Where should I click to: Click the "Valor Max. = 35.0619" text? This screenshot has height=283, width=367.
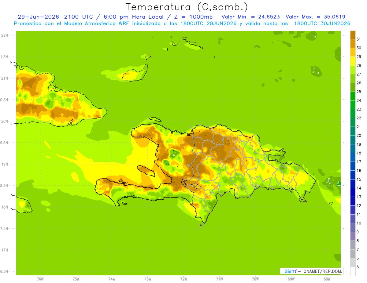pos(315,17)
